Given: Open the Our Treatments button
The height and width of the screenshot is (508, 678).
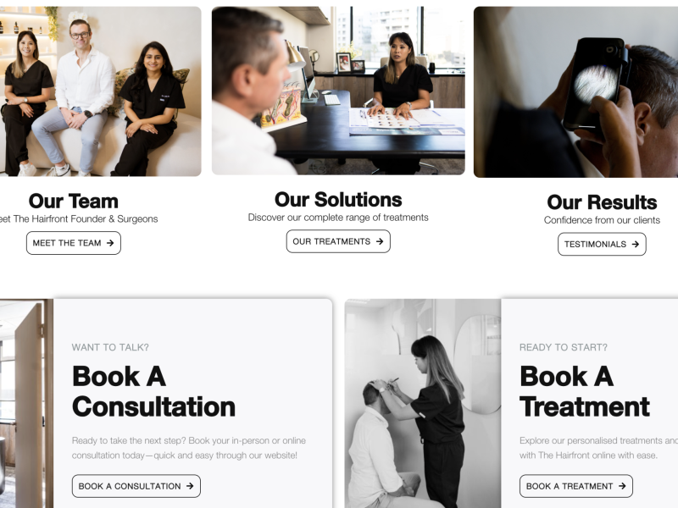Looking at the screenshot, I should [x=338, y=241].
